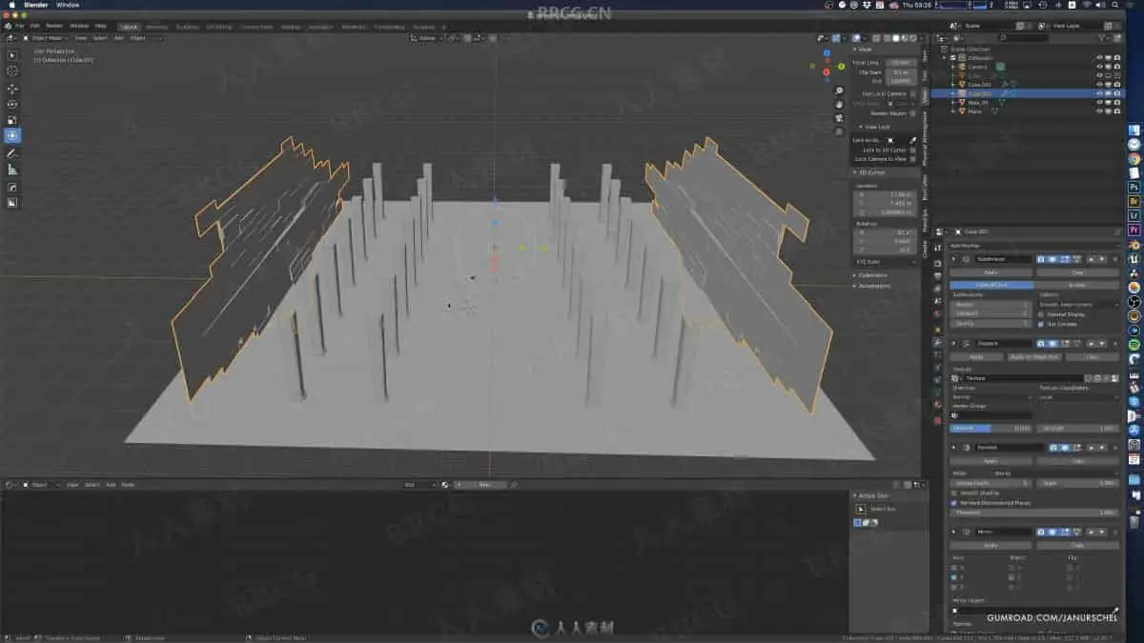Screen dimensions: 1144x643
Task: Toggle Mirror modifier viewport display icon
Action: (x=1053, y=532)
